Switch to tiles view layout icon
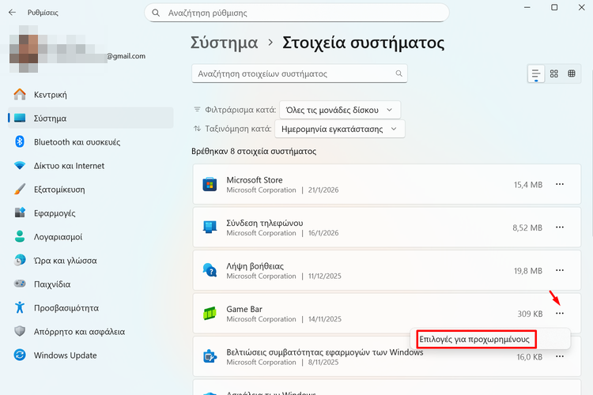This screenshot has height=395, width=593. tap(572, 73)
